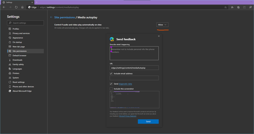Open the Favorites list toolbar icon

(232, 7)
